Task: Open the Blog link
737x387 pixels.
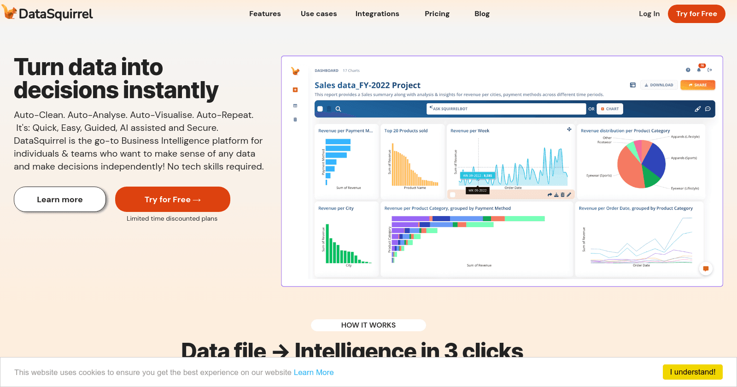Action: [482, 14]
